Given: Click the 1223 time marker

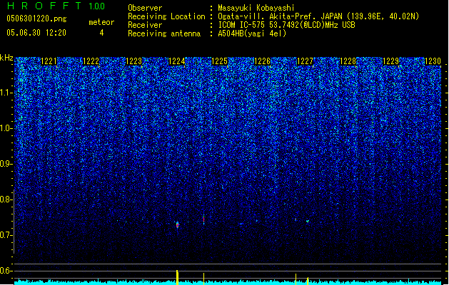Looking at the screenshot, I should click(133, 61).
